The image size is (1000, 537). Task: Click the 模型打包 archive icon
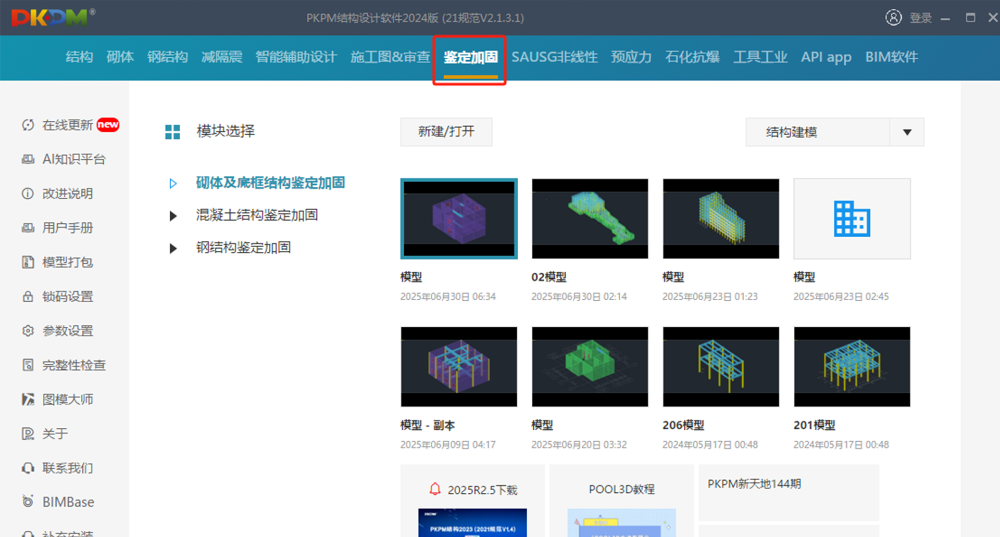pyautogui.click(x=28, y=262)
